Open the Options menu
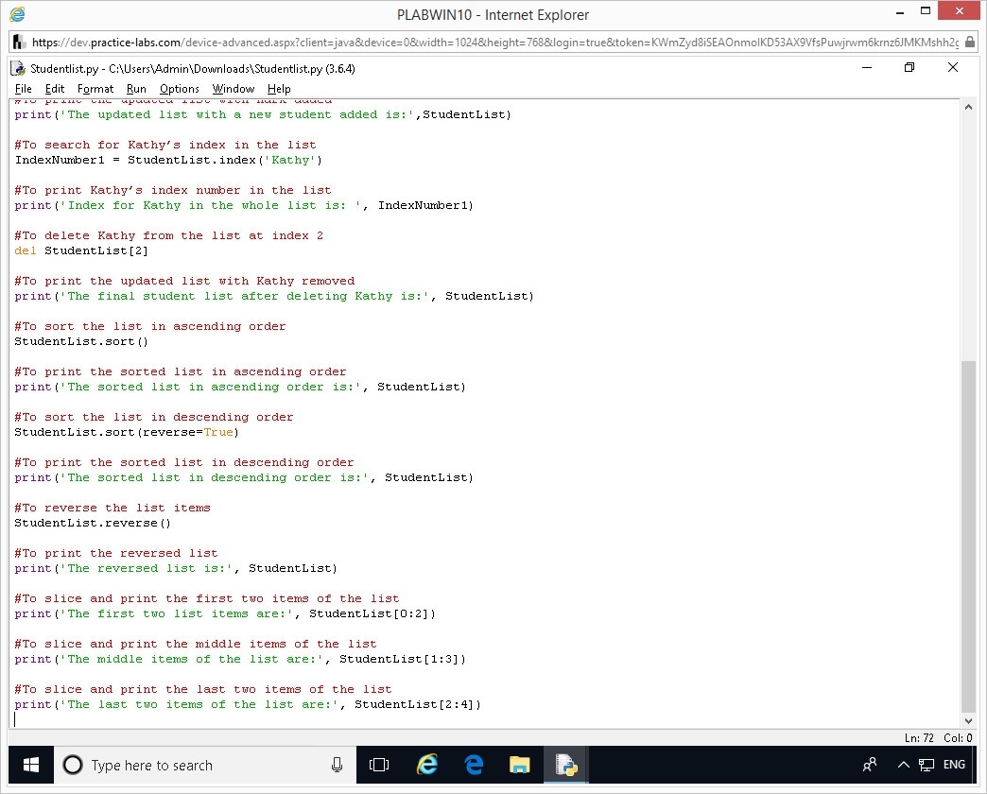Viewport: 987px width, 794px height. pyautogui.click(x=179, y=89)
